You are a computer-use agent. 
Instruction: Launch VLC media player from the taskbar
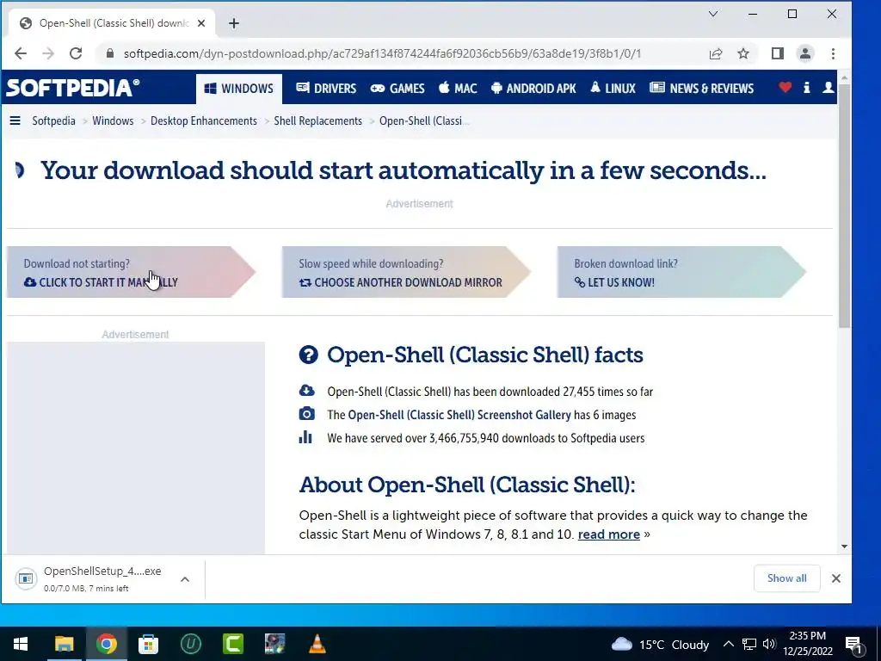(x=317, y=644)
